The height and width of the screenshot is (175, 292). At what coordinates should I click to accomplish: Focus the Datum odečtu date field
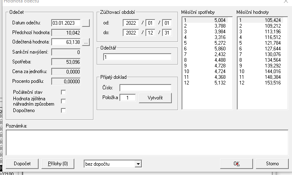tap(66, 23)
